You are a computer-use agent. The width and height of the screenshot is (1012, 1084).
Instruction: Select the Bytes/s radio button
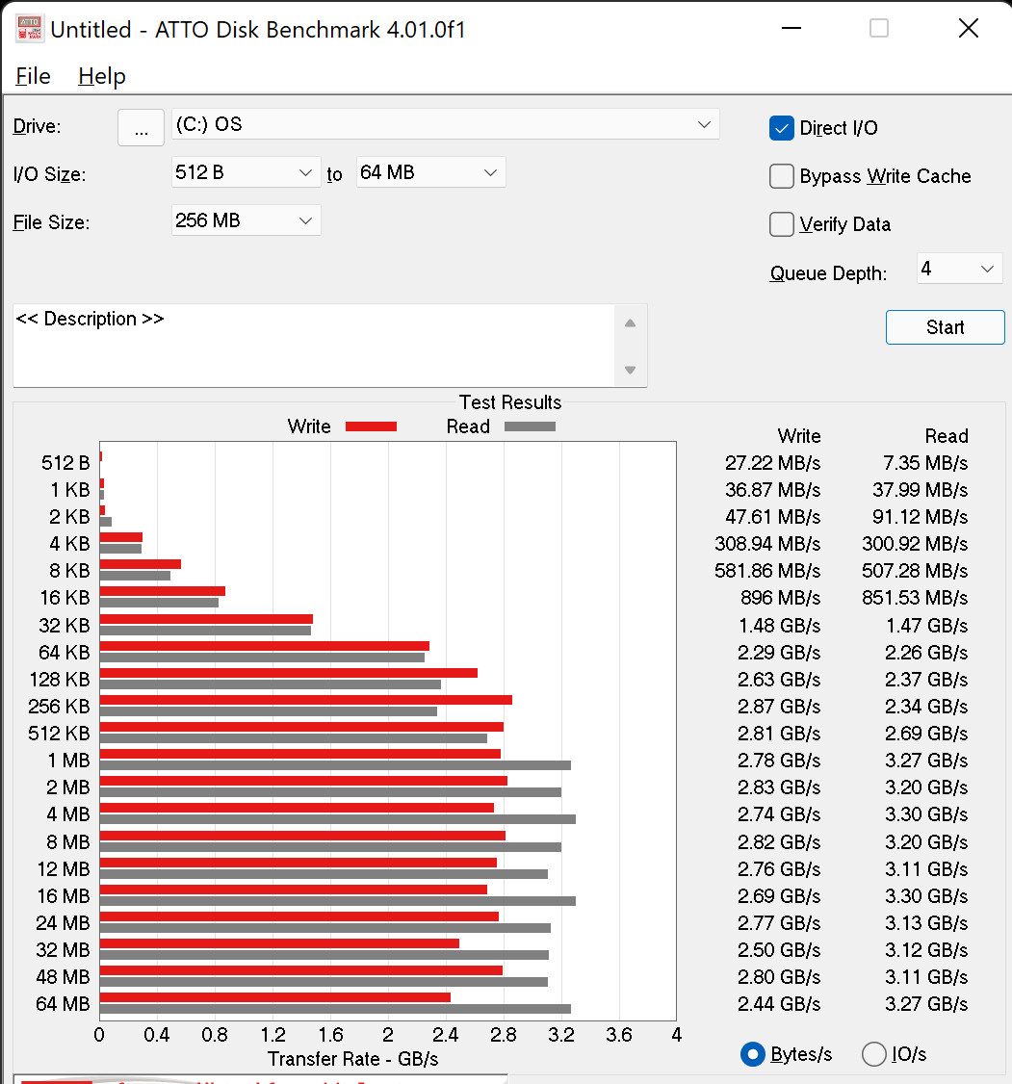pyautogui.click(x=753, y=1054)
